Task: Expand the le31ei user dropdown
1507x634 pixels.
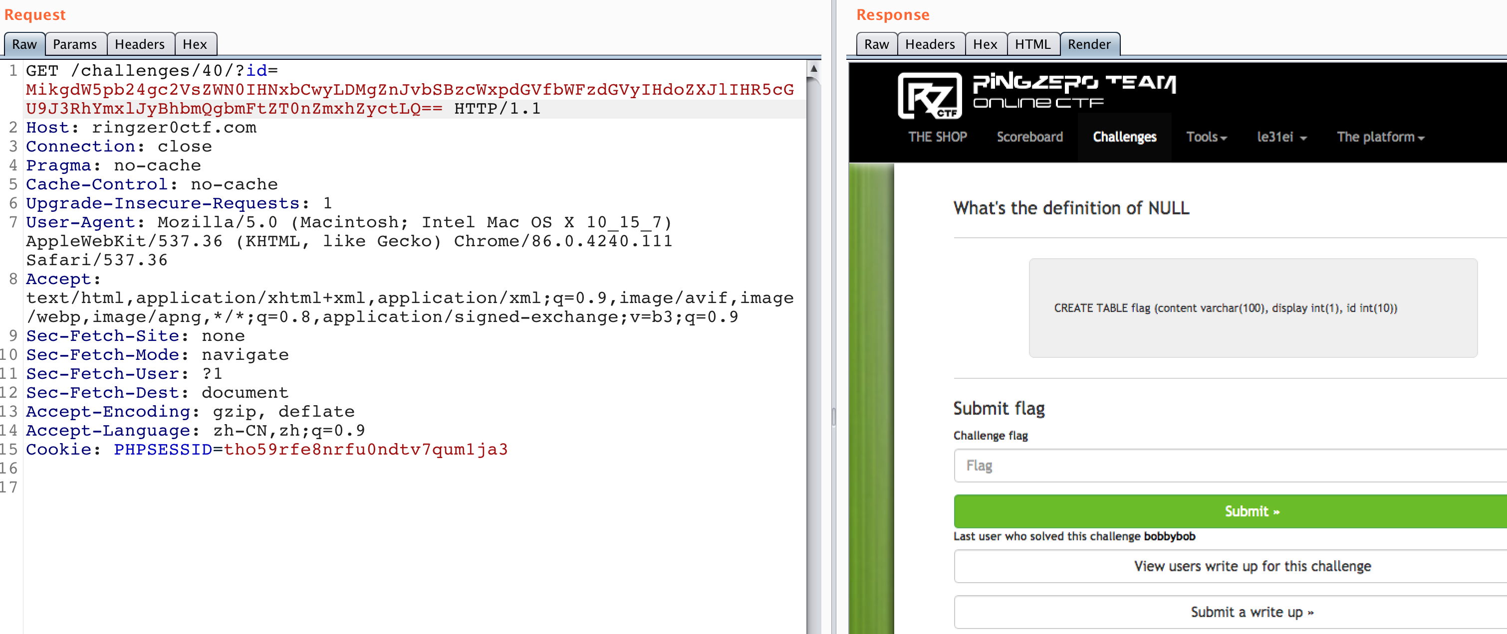Action: [1281, 137]
